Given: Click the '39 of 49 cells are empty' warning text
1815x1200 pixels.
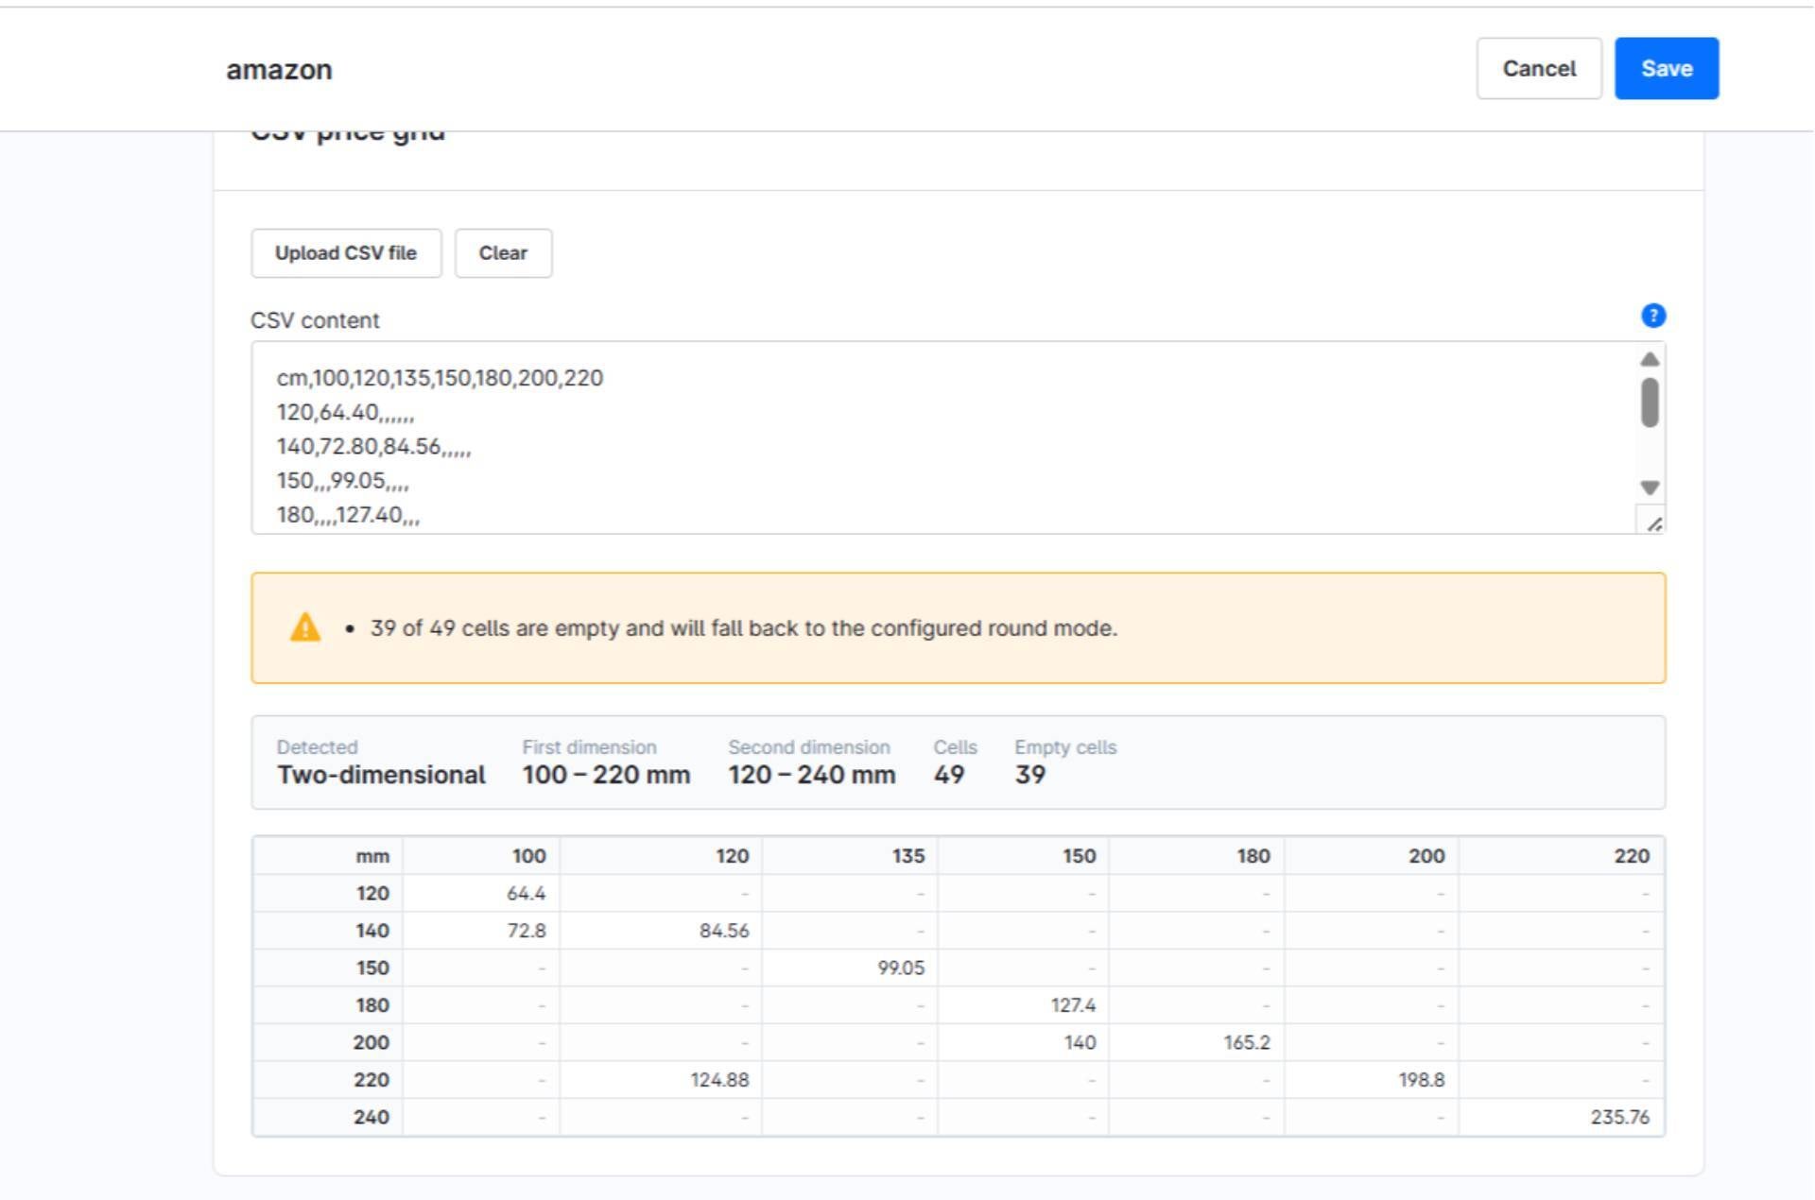Looking at the screenshot, I should [744, 628].
